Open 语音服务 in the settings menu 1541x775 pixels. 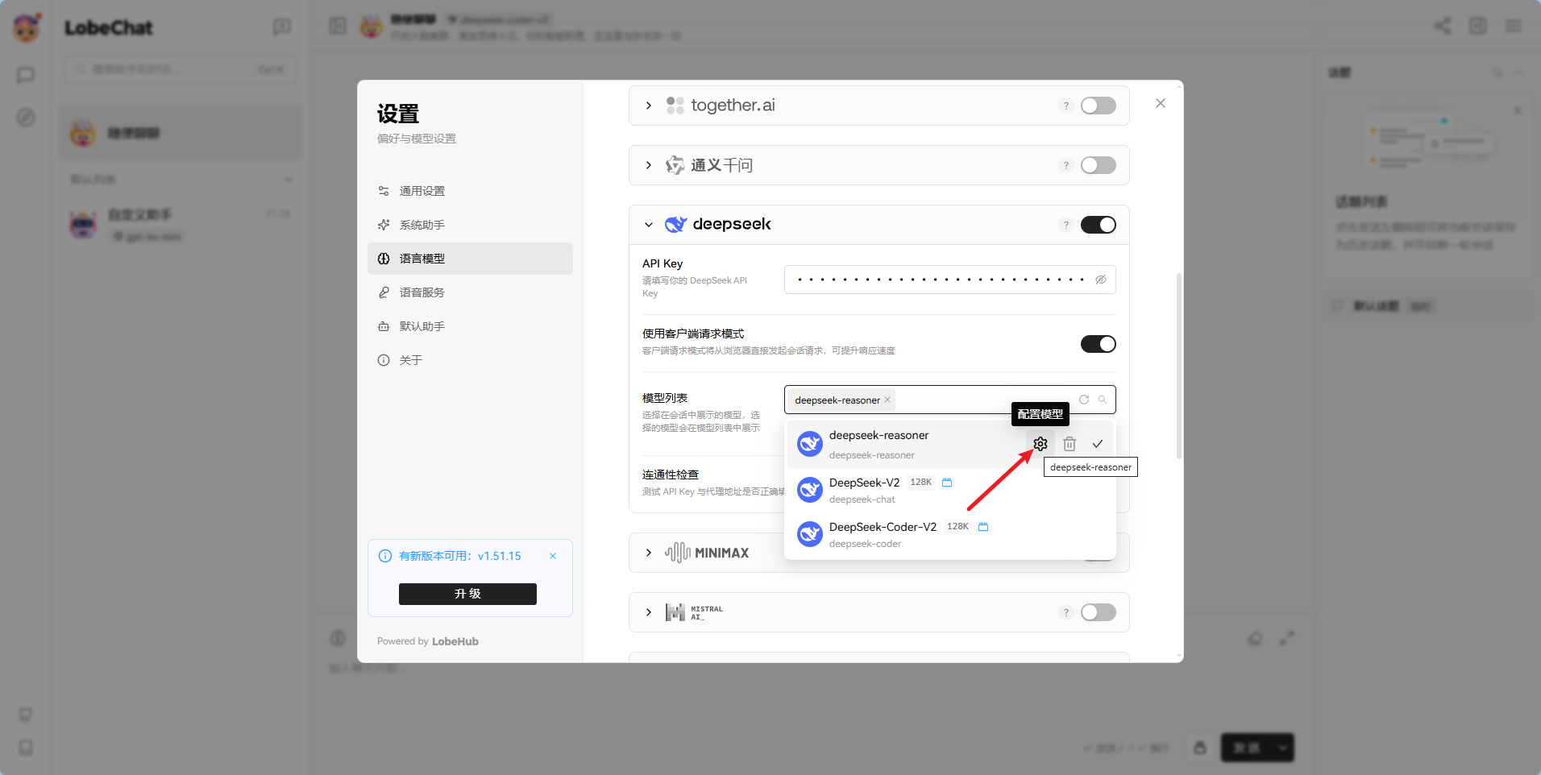(x=470, y=292)
